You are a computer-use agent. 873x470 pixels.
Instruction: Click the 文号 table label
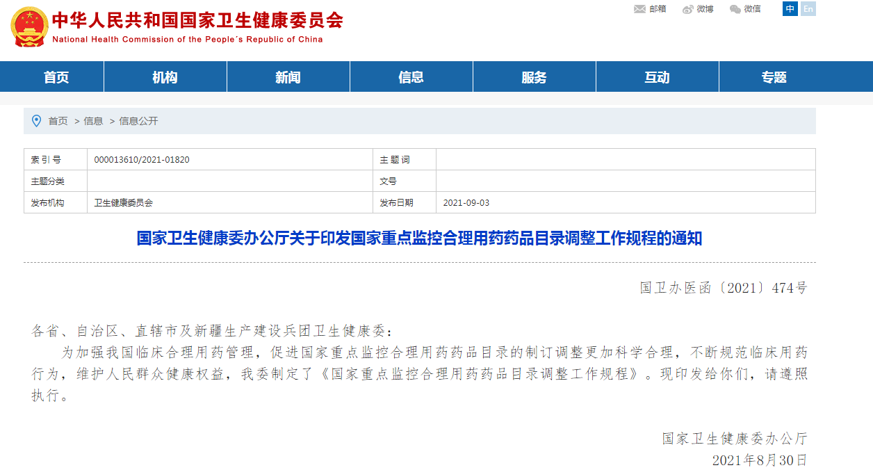388,181
